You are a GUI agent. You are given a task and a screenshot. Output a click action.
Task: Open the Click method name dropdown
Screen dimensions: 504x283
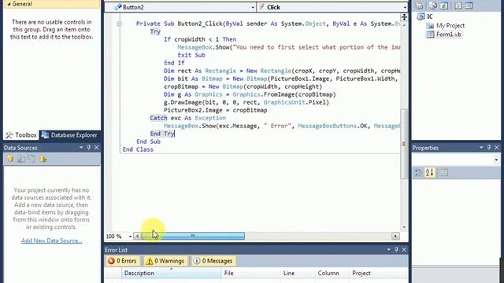[x=405, y=7]
